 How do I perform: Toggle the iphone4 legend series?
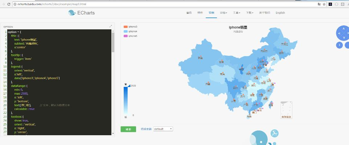pyautogui.click(x=131, y=32)
